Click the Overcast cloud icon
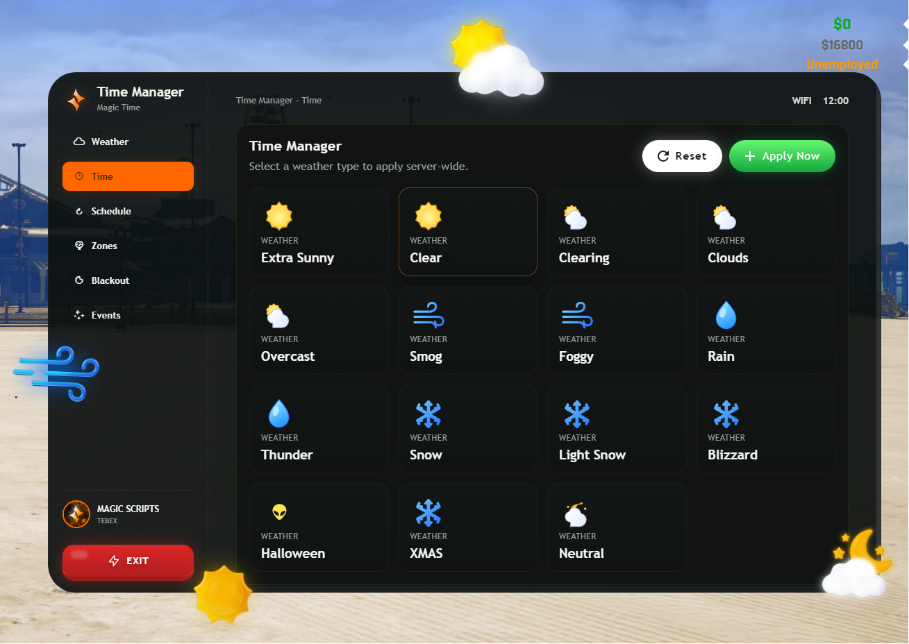The image size is (909, 644). (277, 316)
